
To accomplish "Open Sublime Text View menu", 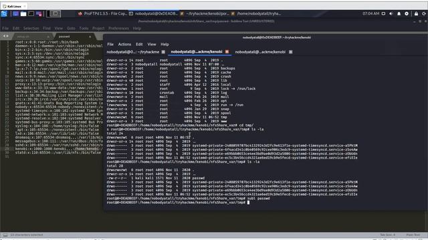I will click(x=58, y=28).
